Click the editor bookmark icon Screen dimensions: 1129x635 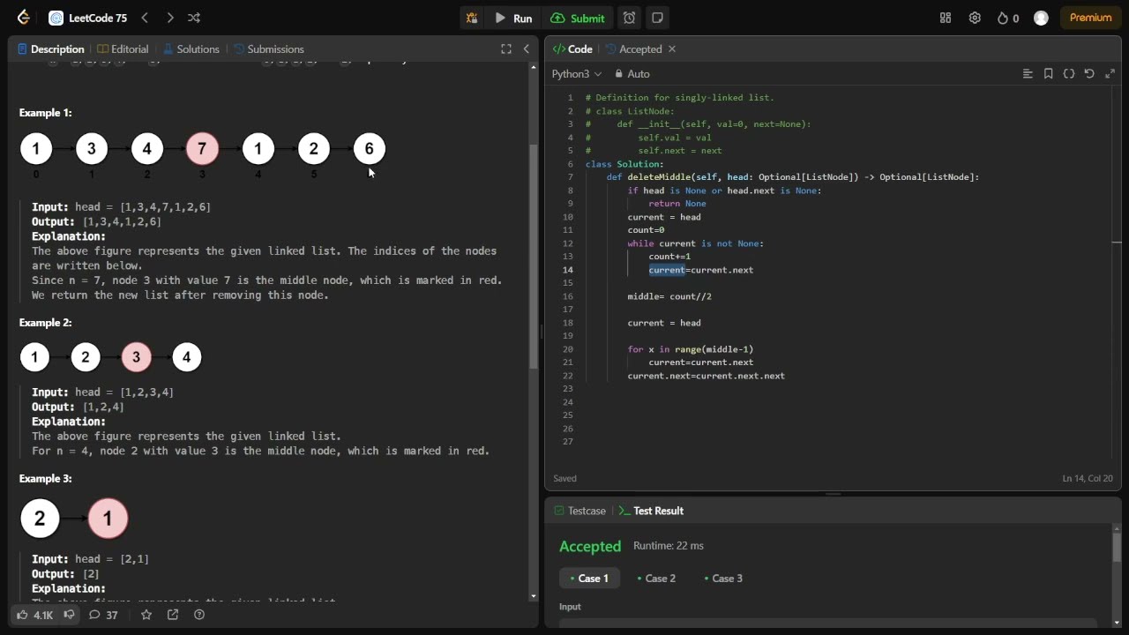coord(1049,74)
